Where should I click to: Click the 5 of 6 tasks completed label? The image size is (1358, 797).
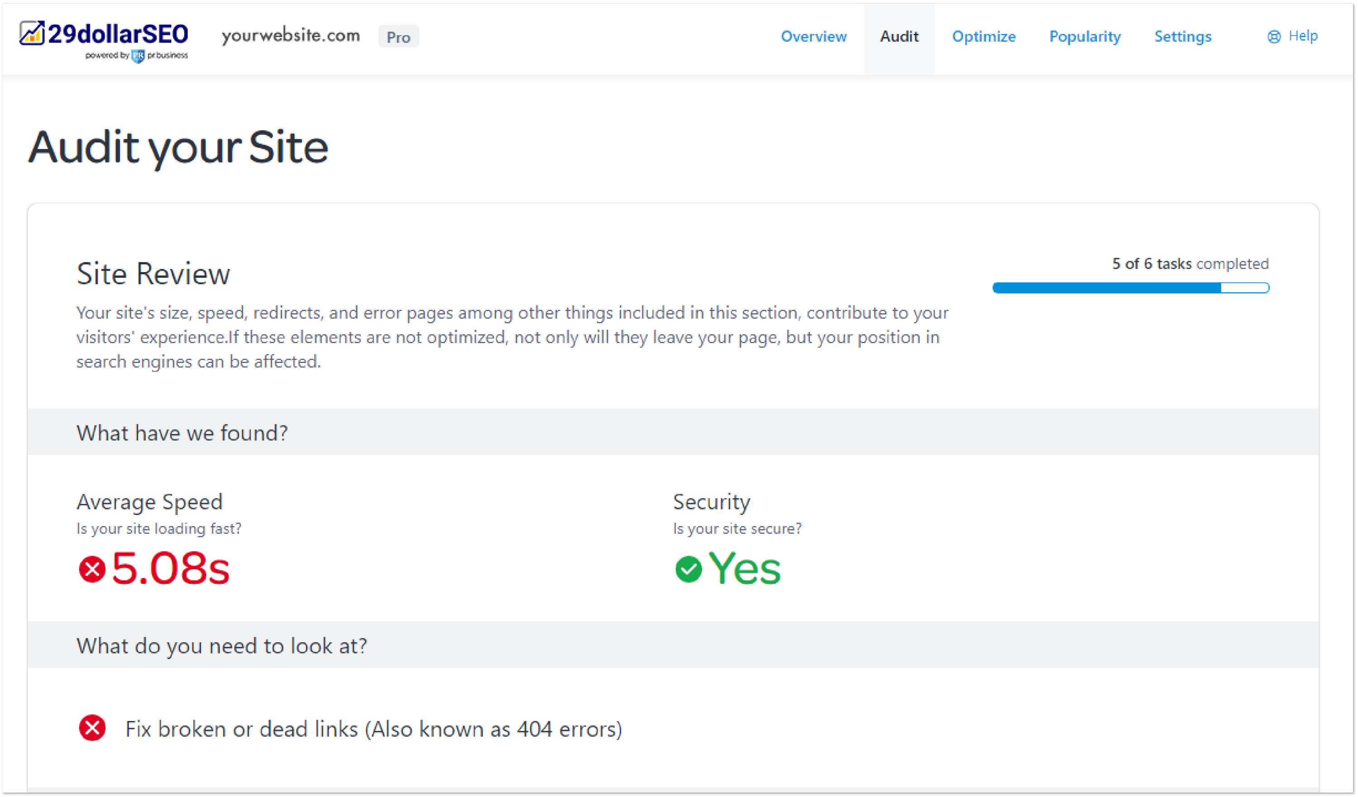[x=1191, y=263]
